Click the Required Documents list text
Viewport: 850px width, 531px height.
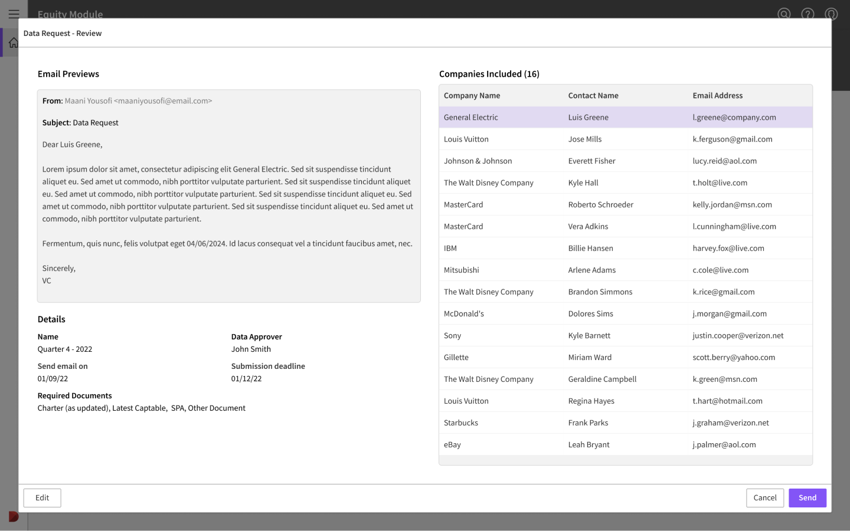tap(142, 408)
